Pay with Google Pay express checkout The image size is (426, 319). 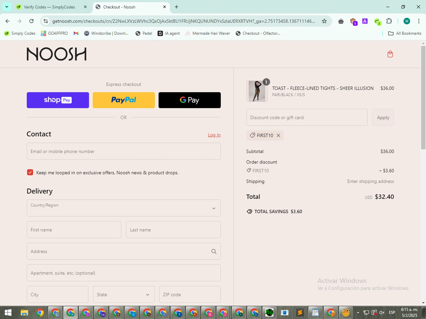click(x=189, y=100)
